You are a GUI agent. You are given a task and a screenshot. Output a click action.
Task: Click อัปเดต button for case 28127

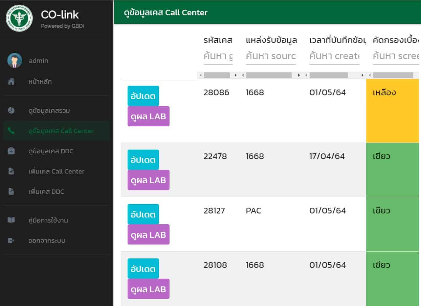(x=143, y=214)
